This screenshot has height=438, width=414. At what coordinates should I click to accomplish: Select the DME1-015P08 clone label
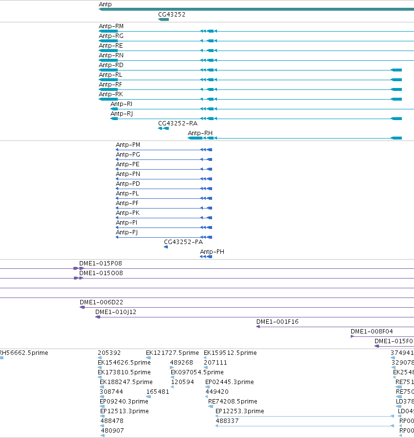pyautogui.click(x=101, y=263)
